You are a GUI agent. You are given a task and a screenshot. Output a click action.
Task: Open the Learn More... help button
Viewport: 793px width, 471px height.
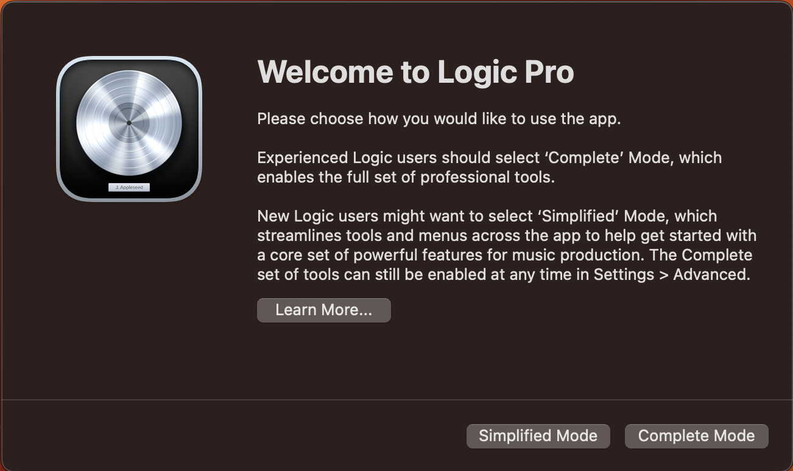[323, 310]
